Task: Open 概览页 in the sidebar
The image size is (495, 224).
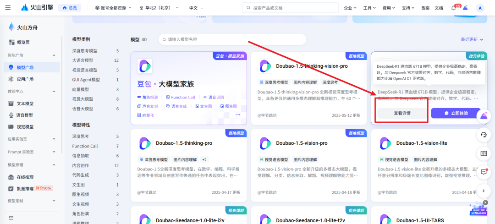Action: (23, 42)
